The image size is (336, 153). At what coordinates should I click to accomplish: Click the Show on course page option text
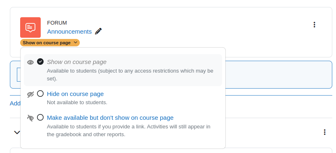coord(77,62)
